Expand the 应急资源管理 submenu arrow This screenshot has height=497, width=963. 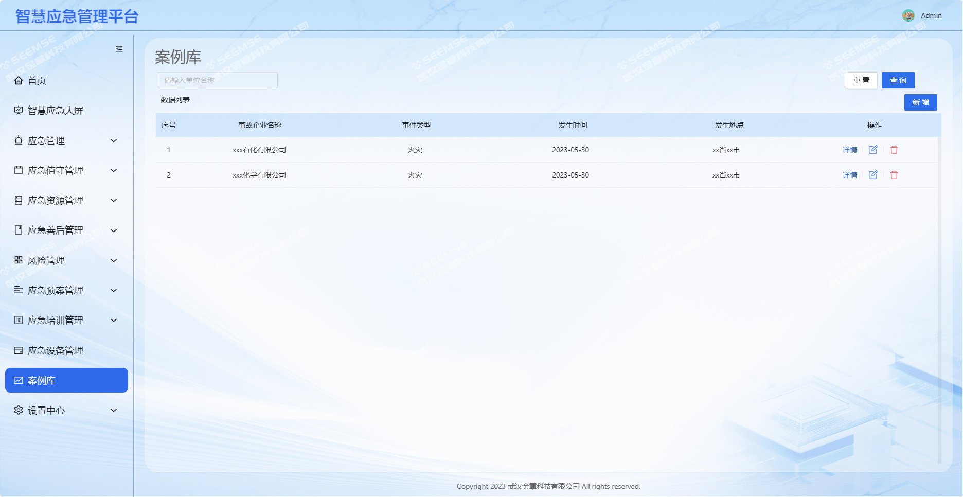(114, 200)
